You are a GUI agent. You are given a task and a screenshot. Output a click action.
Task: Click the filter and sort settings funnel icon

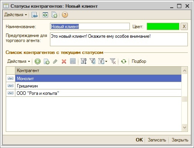coord(84,61)
